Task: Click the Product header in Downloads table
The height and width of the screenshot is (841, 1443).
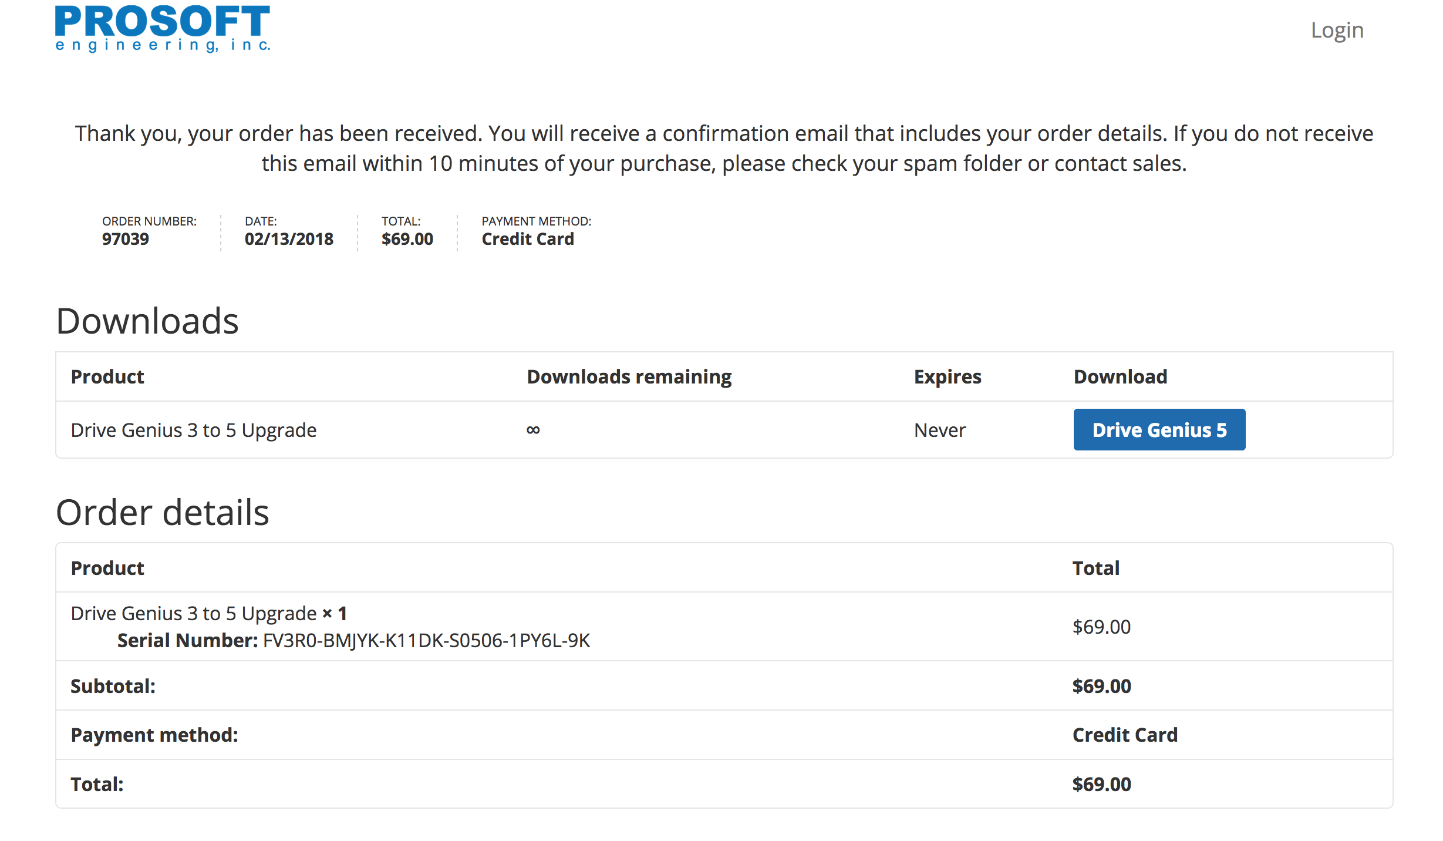Action: coord(107,376)
